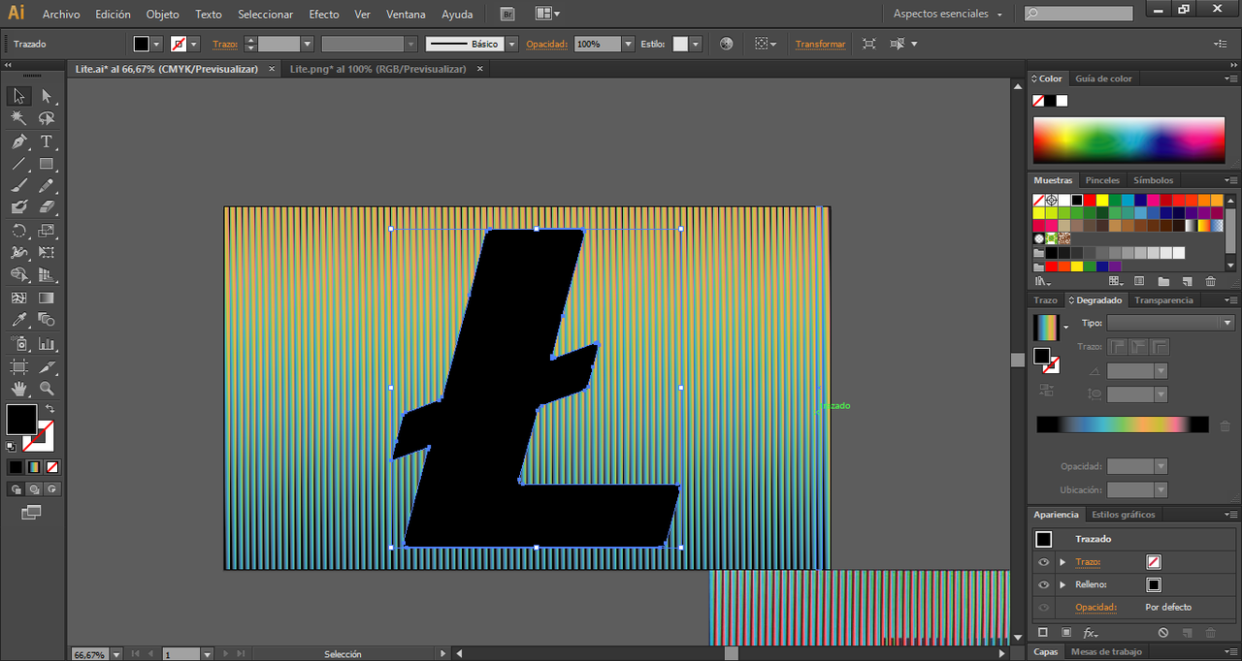Select the Pen tool
The height and width of the screenshot is (661, 1242).
tap(18, 142)
